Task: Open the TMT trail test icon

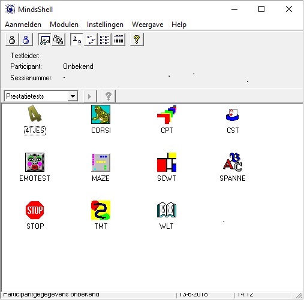Action: [x=101, y=210]
